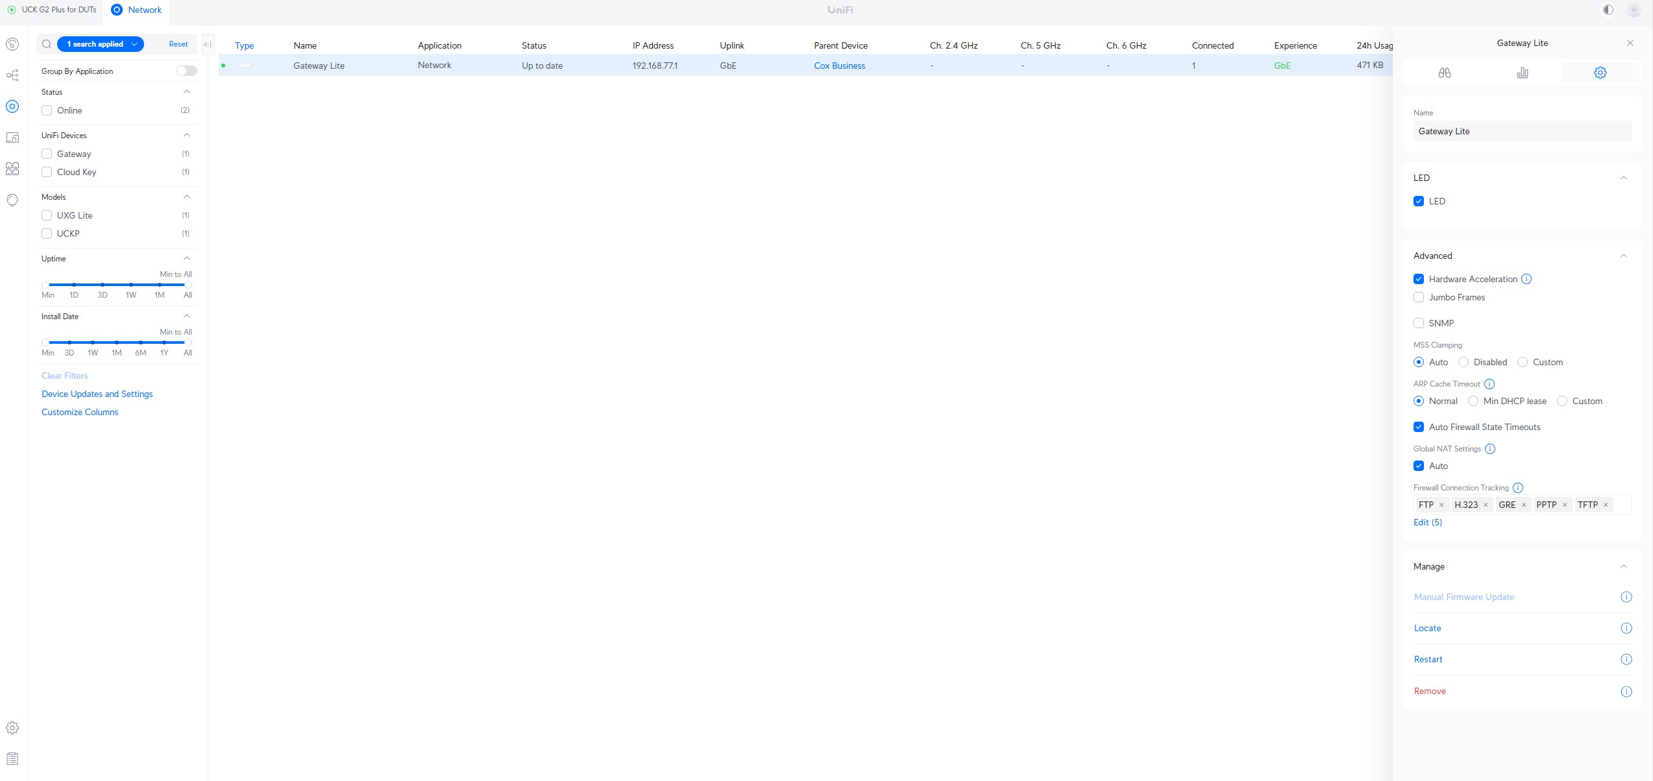Click the Settings gear in left sidebar
1653x781 pixels.
coord(12,728)
